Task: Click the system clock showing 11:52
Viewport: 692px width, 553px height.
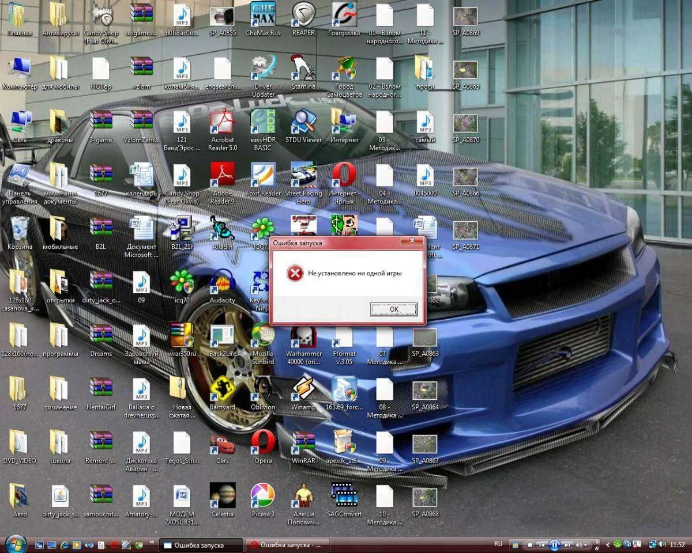Action: (x=677, y=545)
